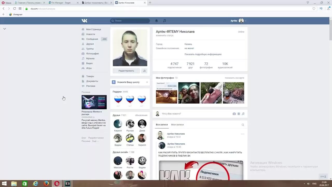Screen dimensions: 332x187
Task: Open Товары in sidebar
Action: click(x=90, y=76)
